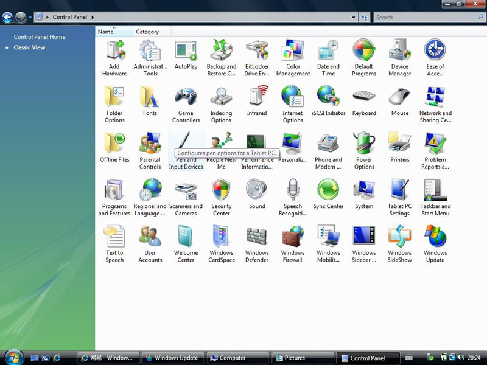Screen dimensions: 487x365
Task: Open the System applet
Action: (364, 195)
